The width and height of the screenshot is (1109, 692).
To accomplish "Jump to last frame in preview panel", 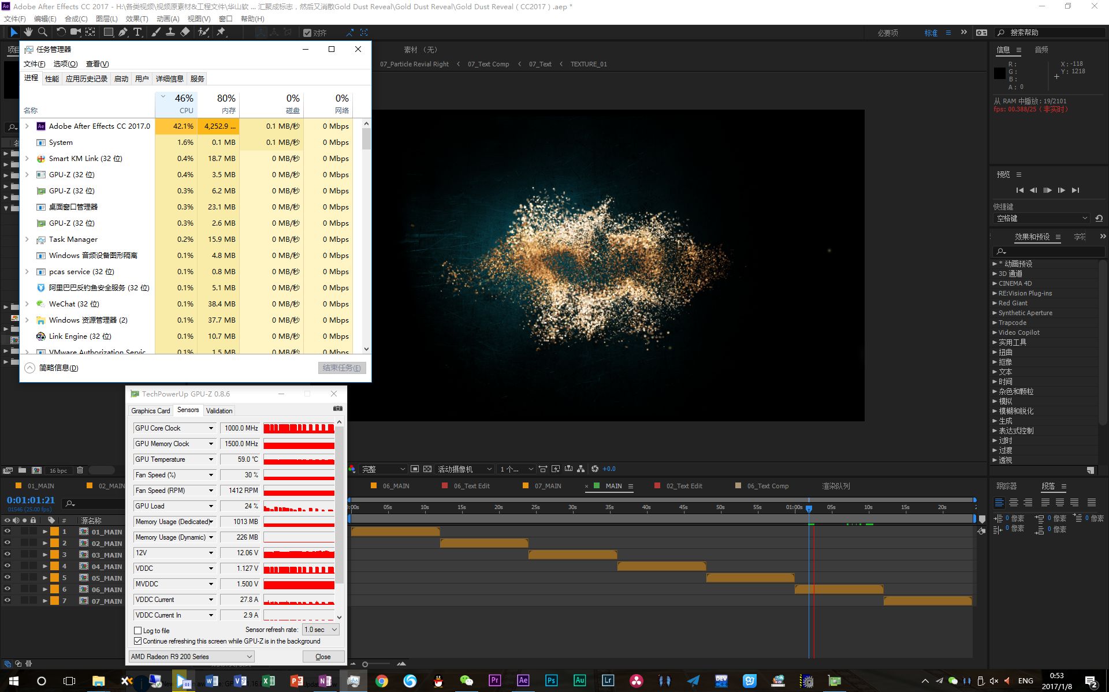I will 1075,190.
